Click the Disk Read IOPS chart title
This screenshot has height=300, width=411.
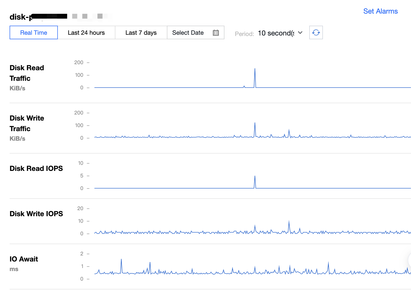[x=36, y=168]
